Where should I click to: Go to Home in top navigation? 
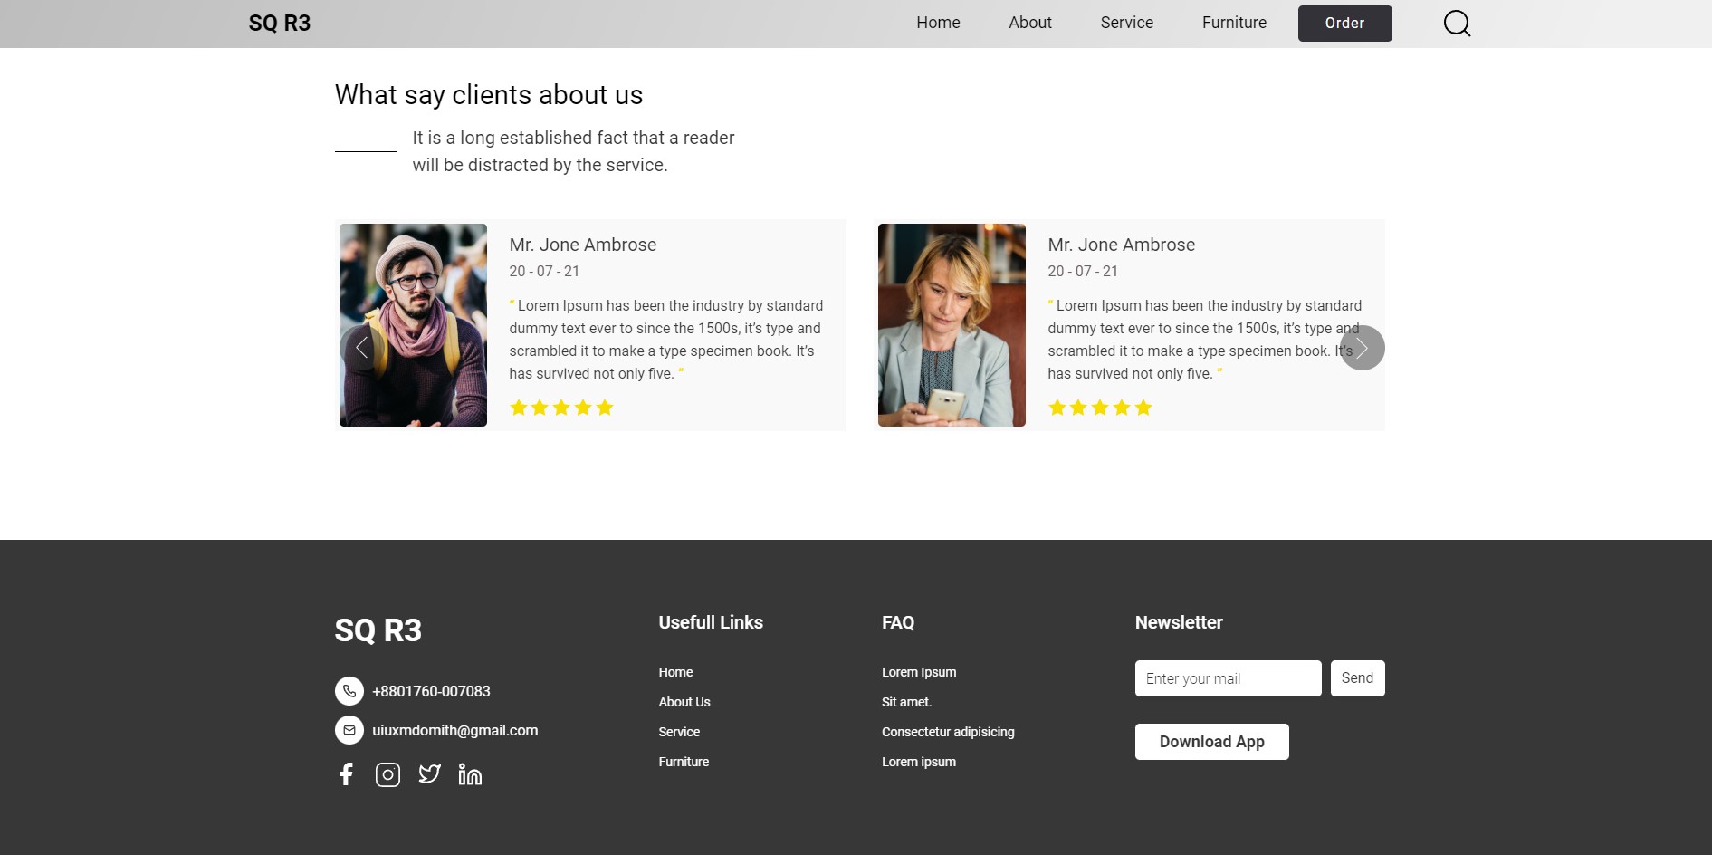coord(938,23)
